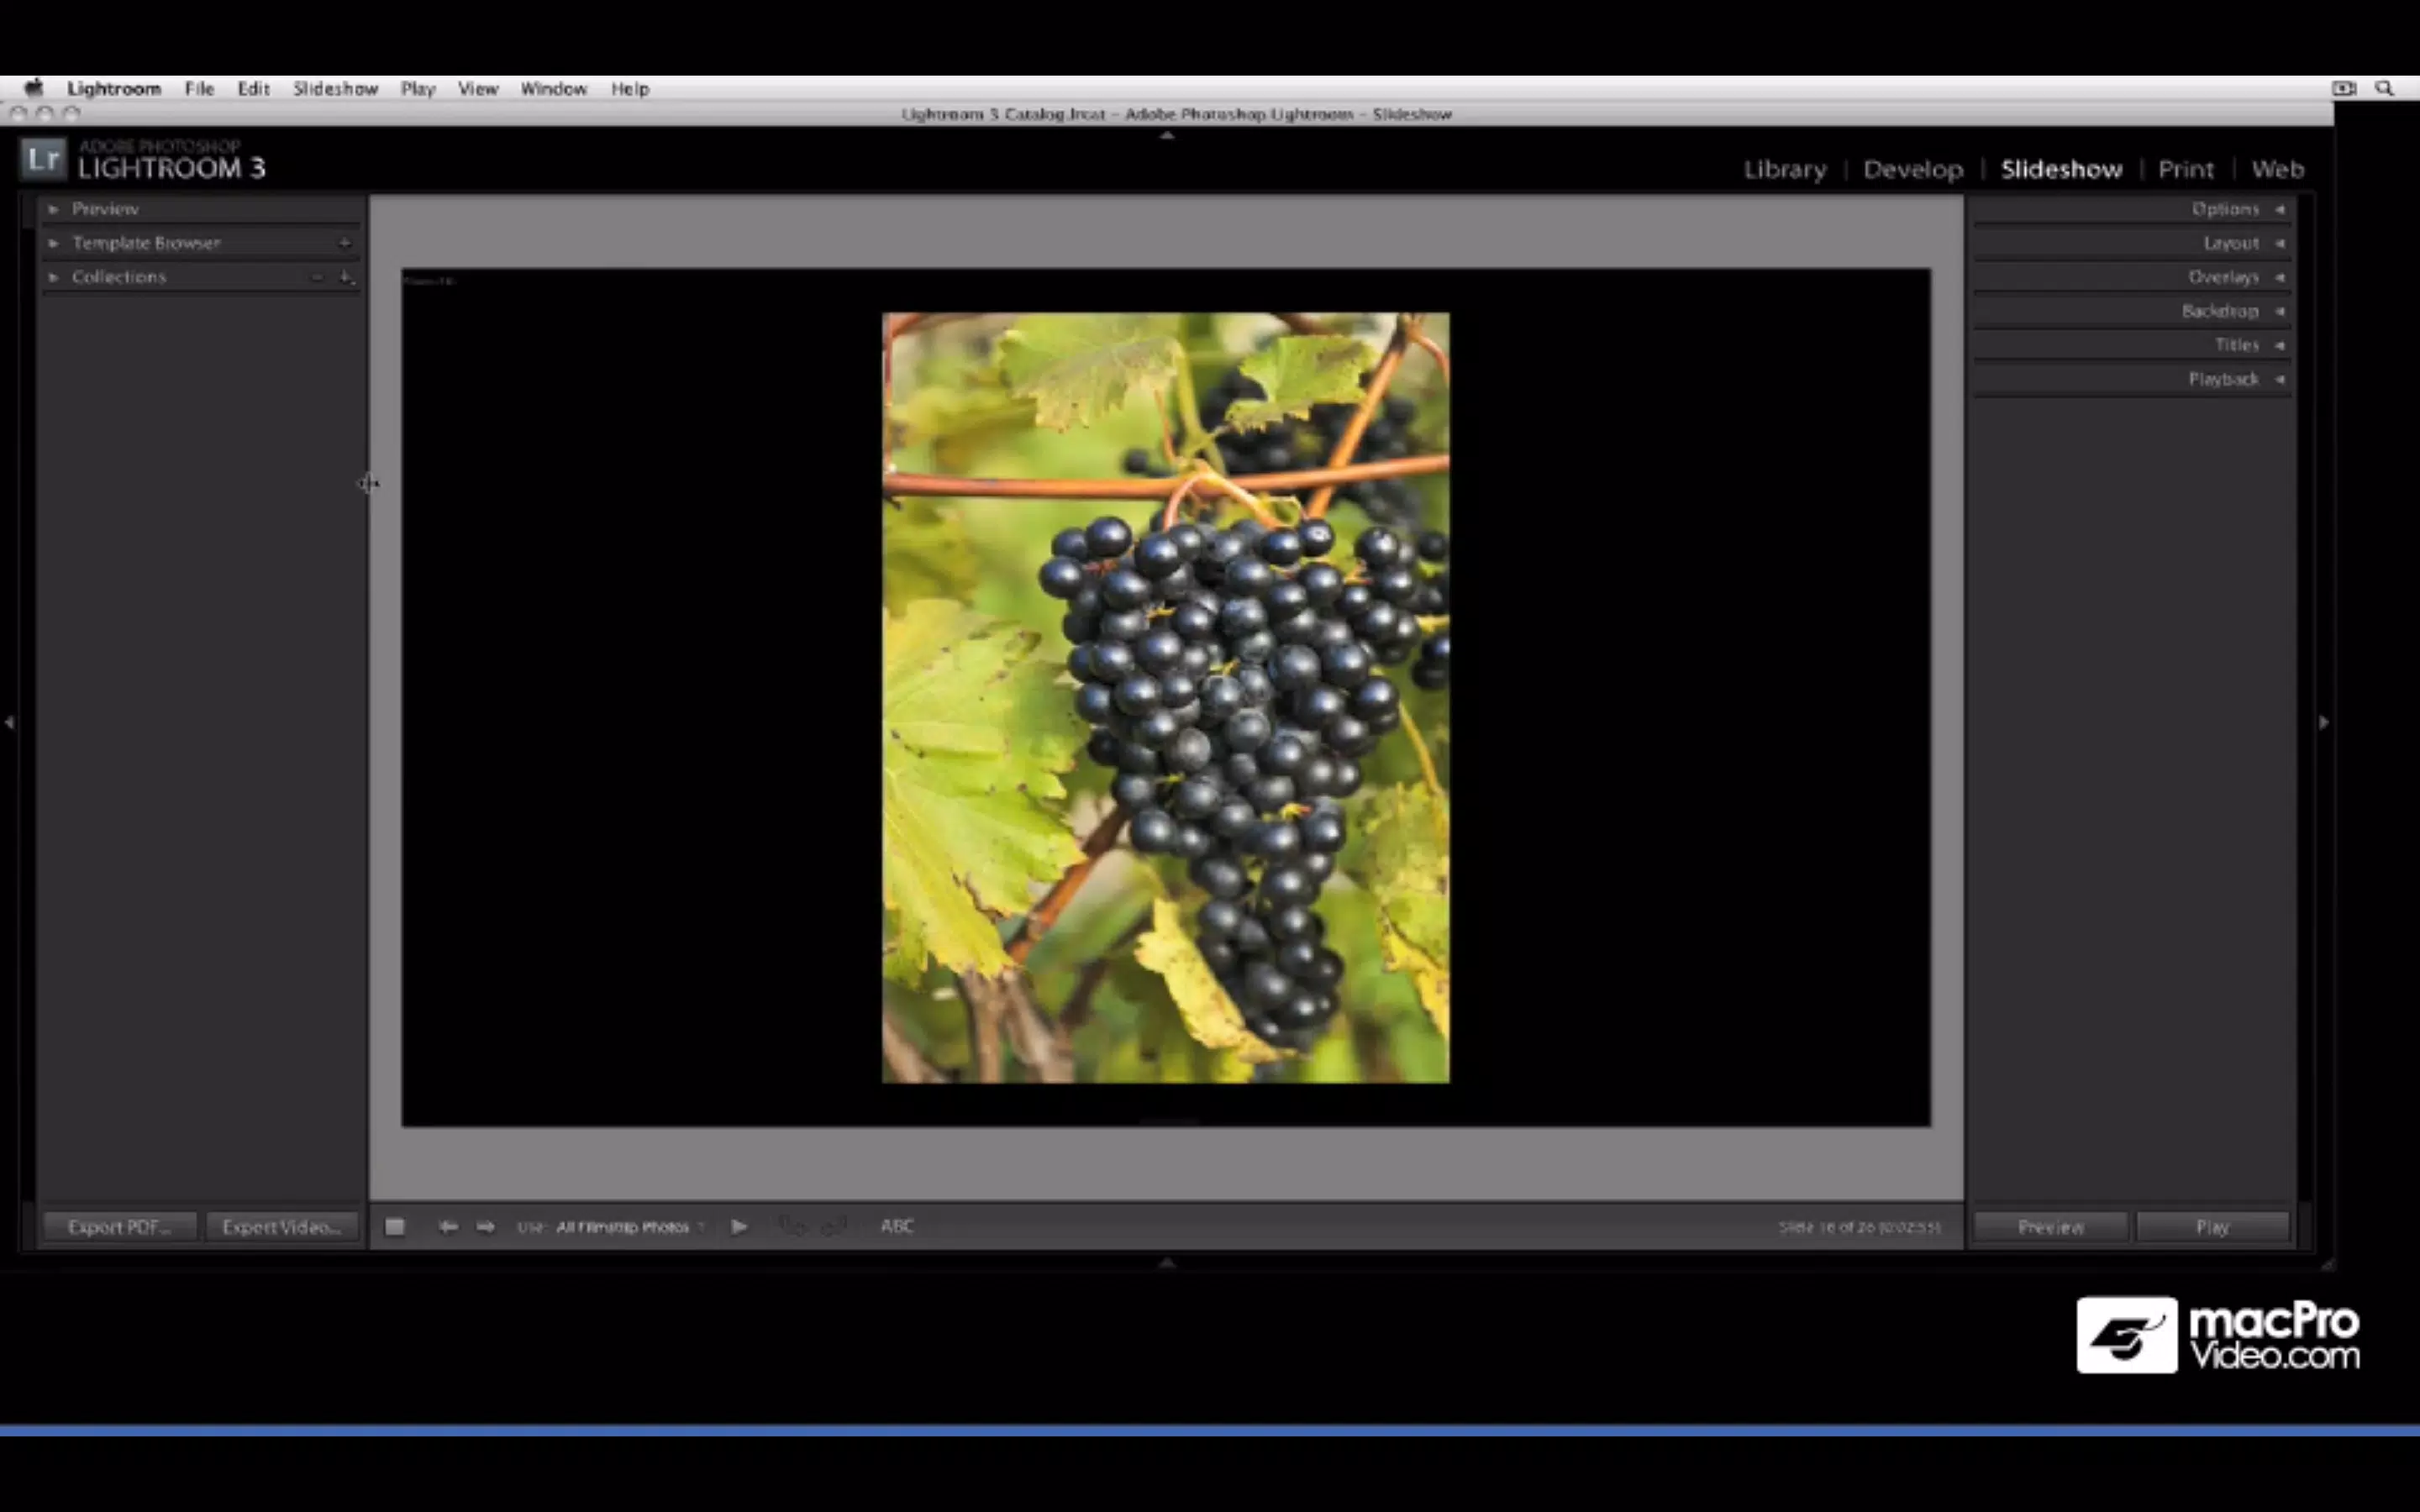
Task: Open Spotlight search in menu bar
Action: 2385,89
